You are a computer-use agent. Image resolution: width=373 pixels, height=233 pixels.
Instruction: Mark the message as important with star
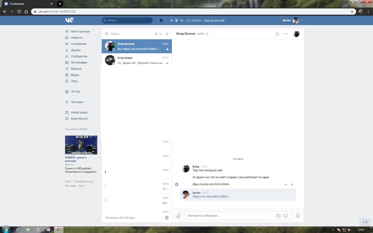click(x=292, y=184)
